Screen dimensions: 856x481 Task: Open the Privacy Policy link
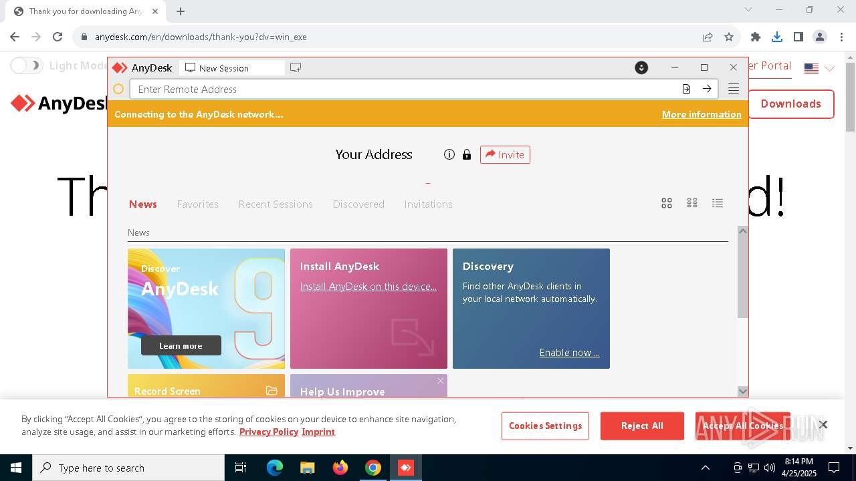(x=268, y=432)
